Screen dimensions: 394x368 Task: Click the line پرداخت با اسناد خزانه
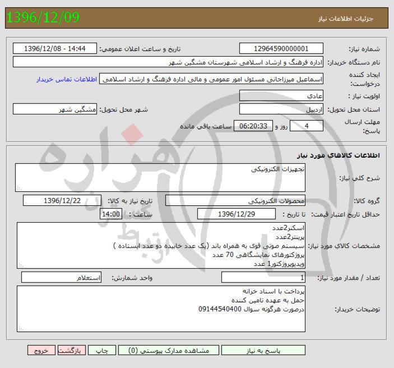(274, 291)
